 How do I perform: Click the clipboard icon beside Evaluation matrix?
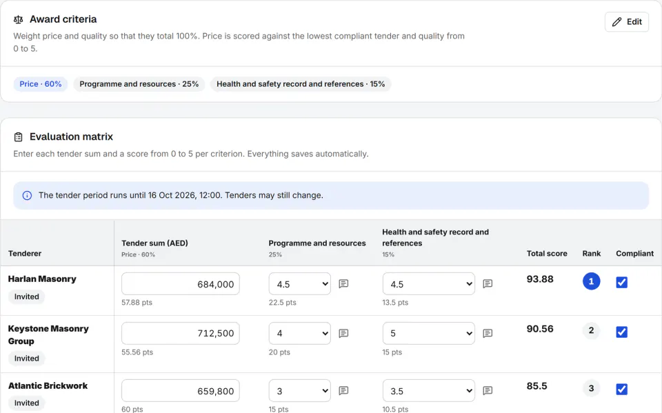pyautogui.click(x=18, y=137)
